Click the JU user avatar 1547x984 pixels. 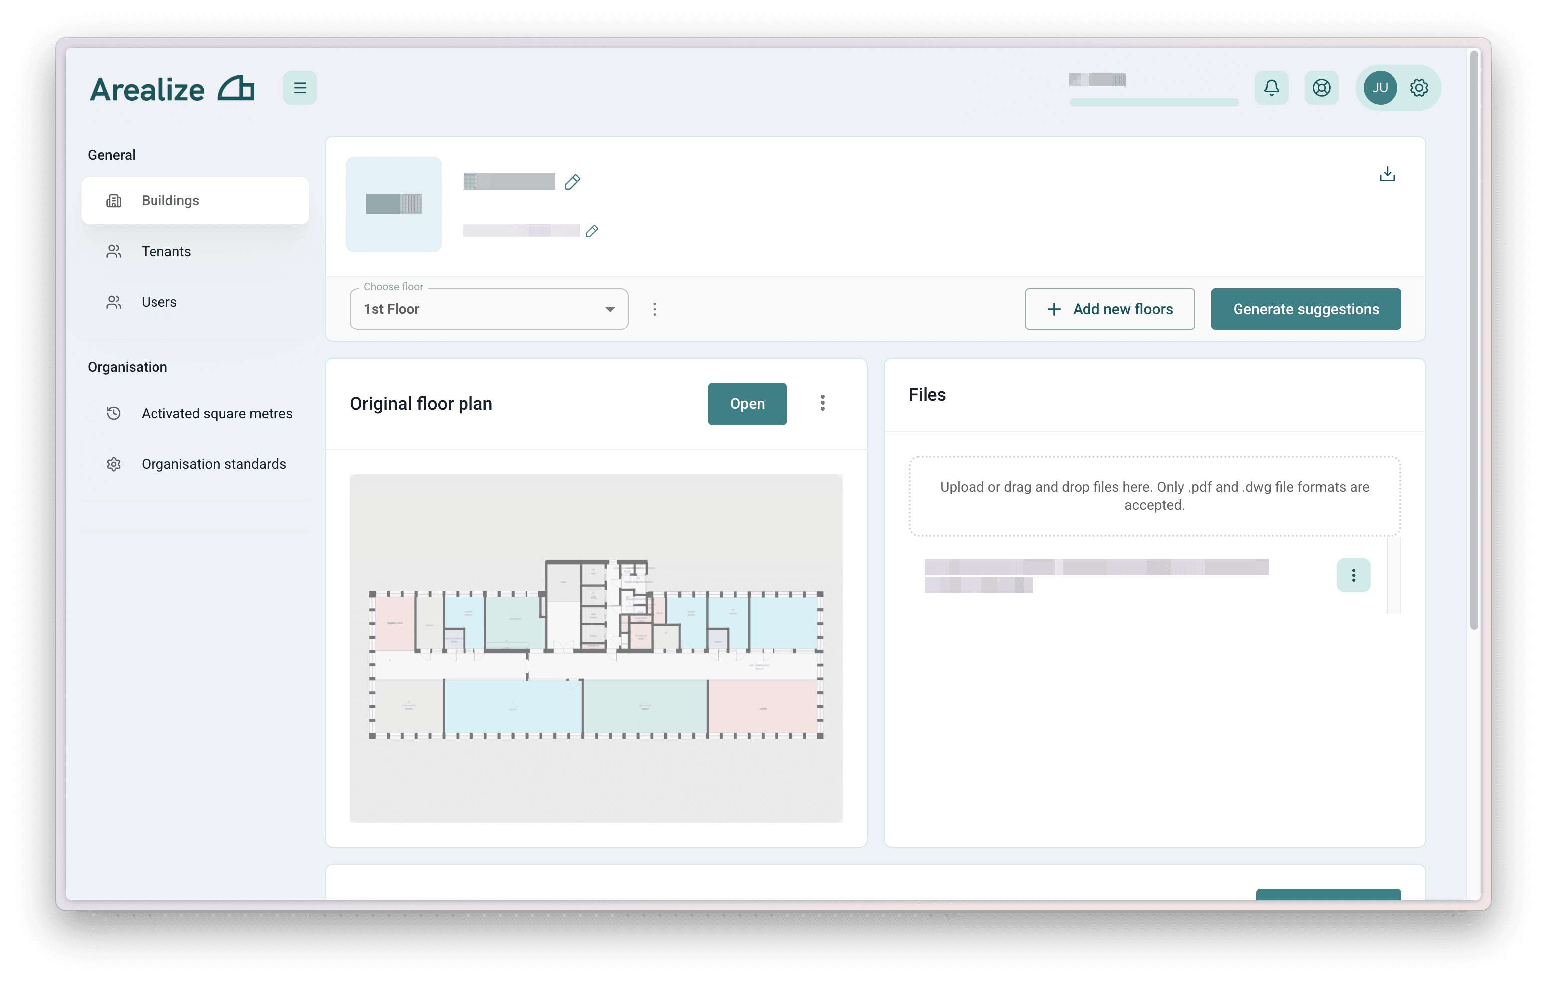click(x=1380, y=88)
